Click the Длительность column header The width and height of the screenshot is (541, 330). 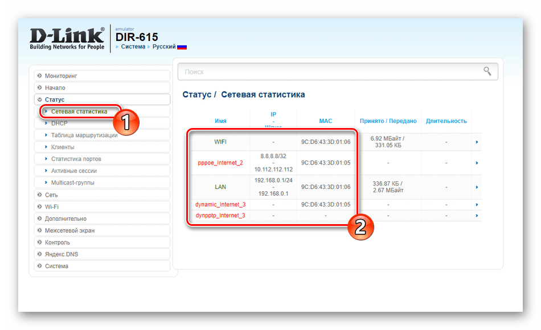(x=446, y=121)
